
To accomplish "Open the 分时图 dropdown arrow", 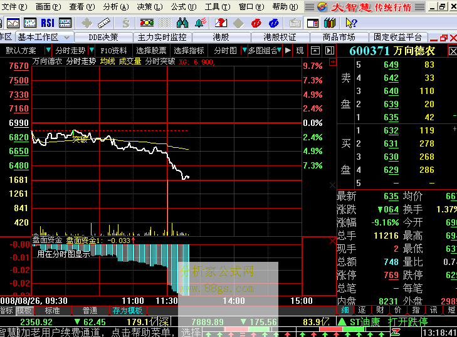I will [244, 50].
